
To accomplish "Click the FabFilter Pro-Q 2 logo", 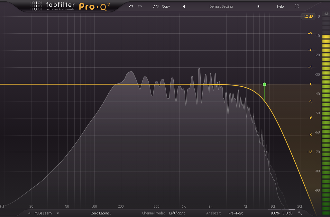I will coord(70,6).
